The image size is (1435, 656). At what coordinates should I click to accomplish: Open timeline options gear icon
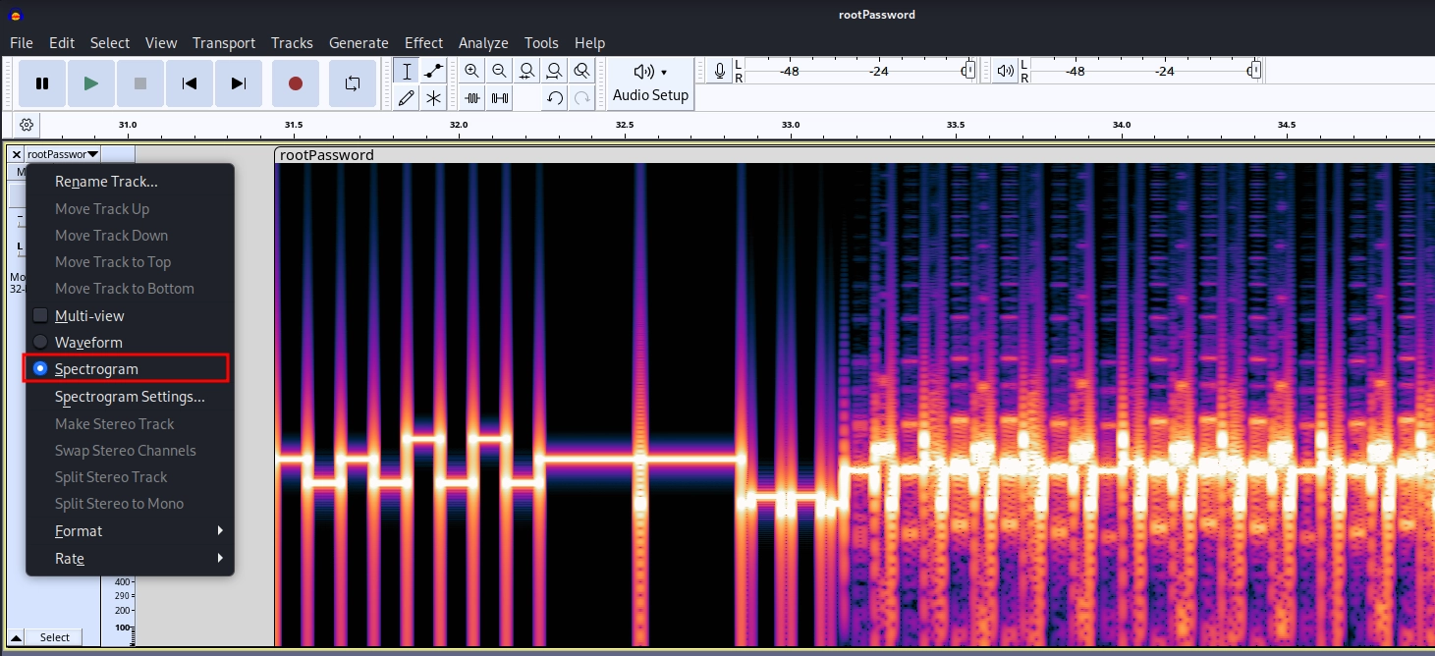click(x=27, y=125)
